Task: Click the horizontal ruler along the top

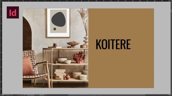Action: tap(86, 1)
